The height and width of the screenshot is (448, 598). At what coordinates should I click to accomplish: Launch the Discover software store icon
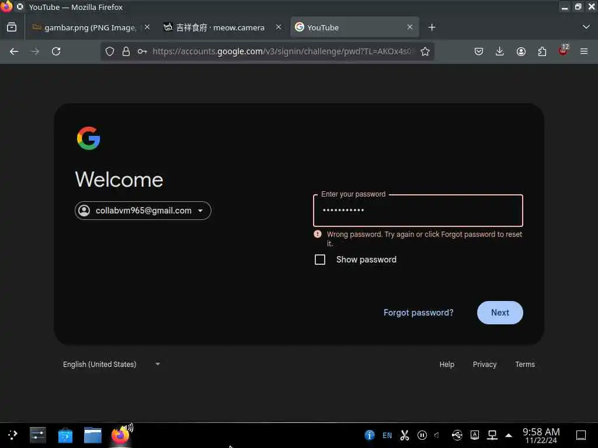pyautogui.click(x=65, y=435)
